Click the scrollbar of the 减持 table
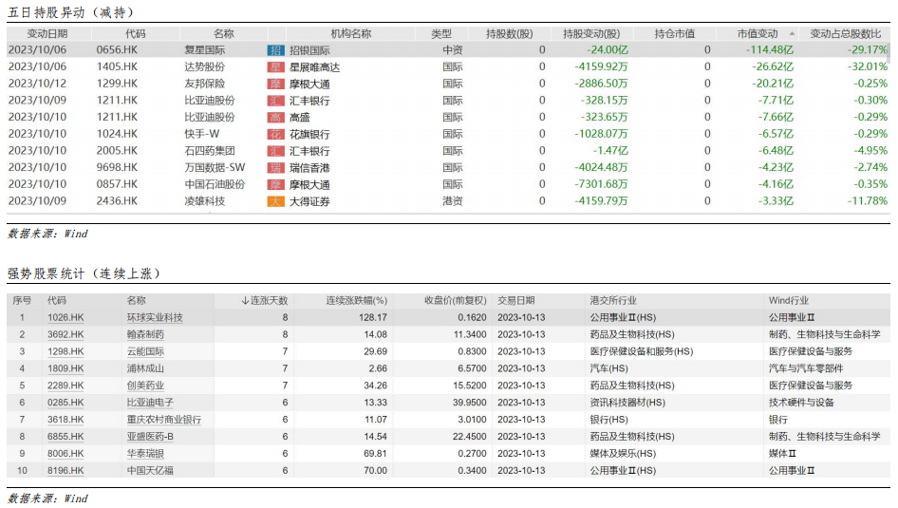898x508 pixels. [889, 51]
